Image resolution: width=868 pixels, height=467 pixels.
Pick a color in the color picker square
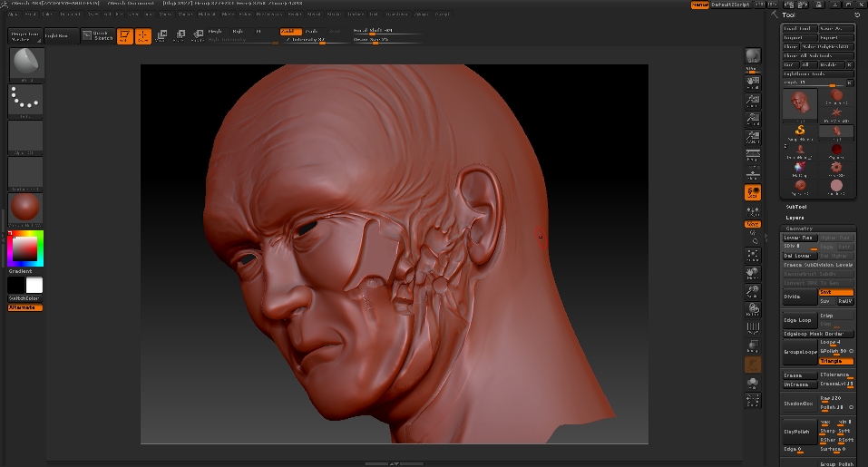click(x=25, y=248)
